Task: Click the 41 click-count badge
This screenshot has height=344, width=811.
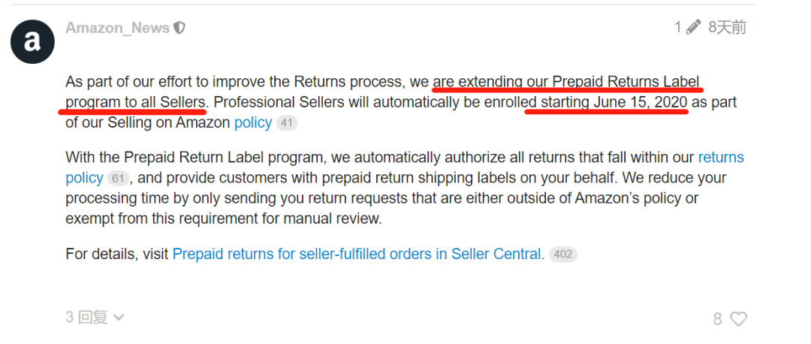Action: point(287,123)
